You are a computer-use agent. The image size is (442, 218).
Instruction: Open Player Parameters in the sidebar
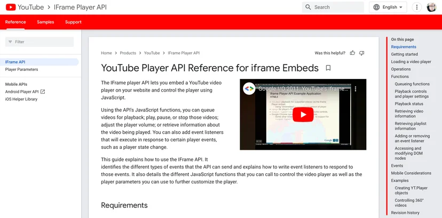pos(21,69)
